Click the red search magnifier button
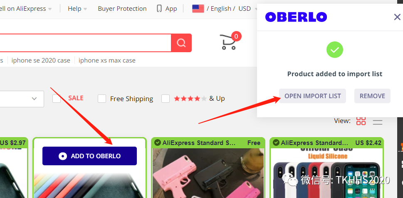 click(x=181, y=43)
